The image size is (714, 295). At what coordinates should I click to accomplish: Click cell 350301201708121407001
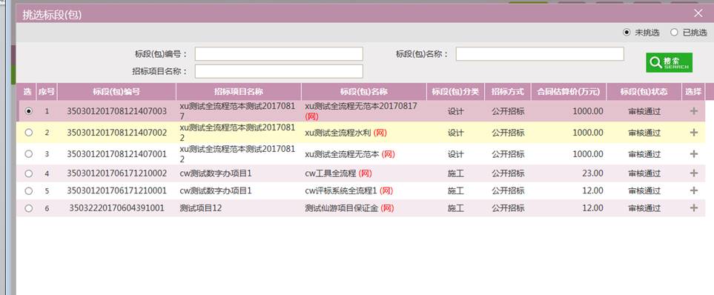tap(116, 154)
